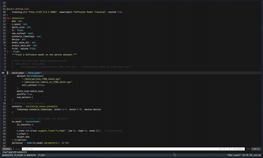
Task: Click the train.py filename in statusline
Action: (x=28, y=149)
